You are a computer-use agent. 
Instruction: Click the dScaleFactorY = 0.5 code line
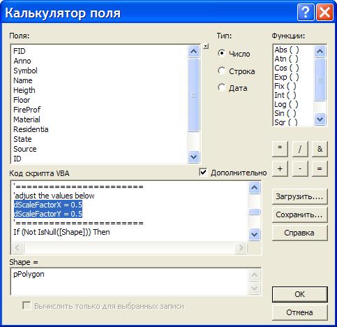[x=48, y=214]
